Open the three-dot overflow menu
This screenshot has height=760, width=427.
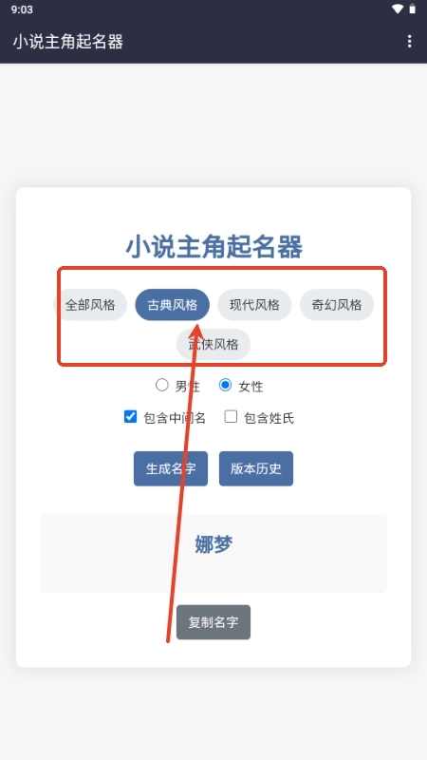(409, 41)
